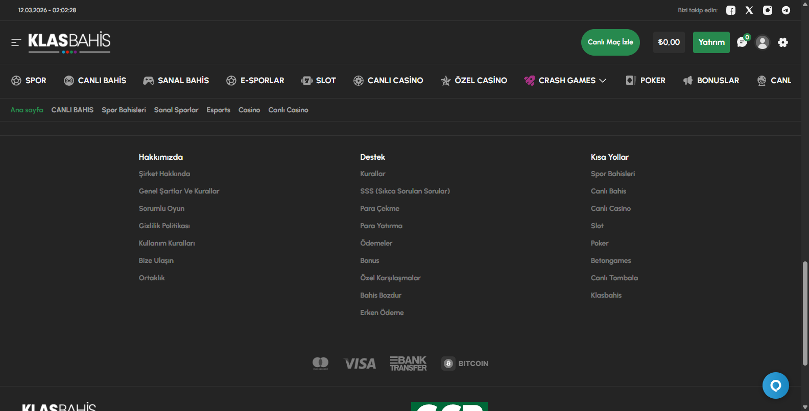Toggle the hamburger side menu
Screen dimensions: 809x411
tap(16, 42)
